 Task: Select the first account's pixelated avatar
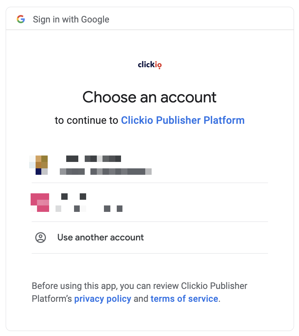point(38,165)
